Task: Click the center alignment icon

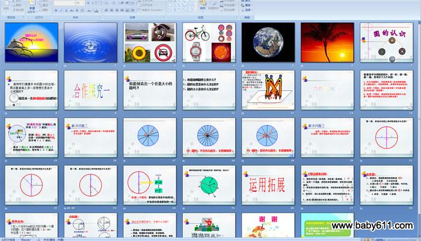Action: pos(112,10)
